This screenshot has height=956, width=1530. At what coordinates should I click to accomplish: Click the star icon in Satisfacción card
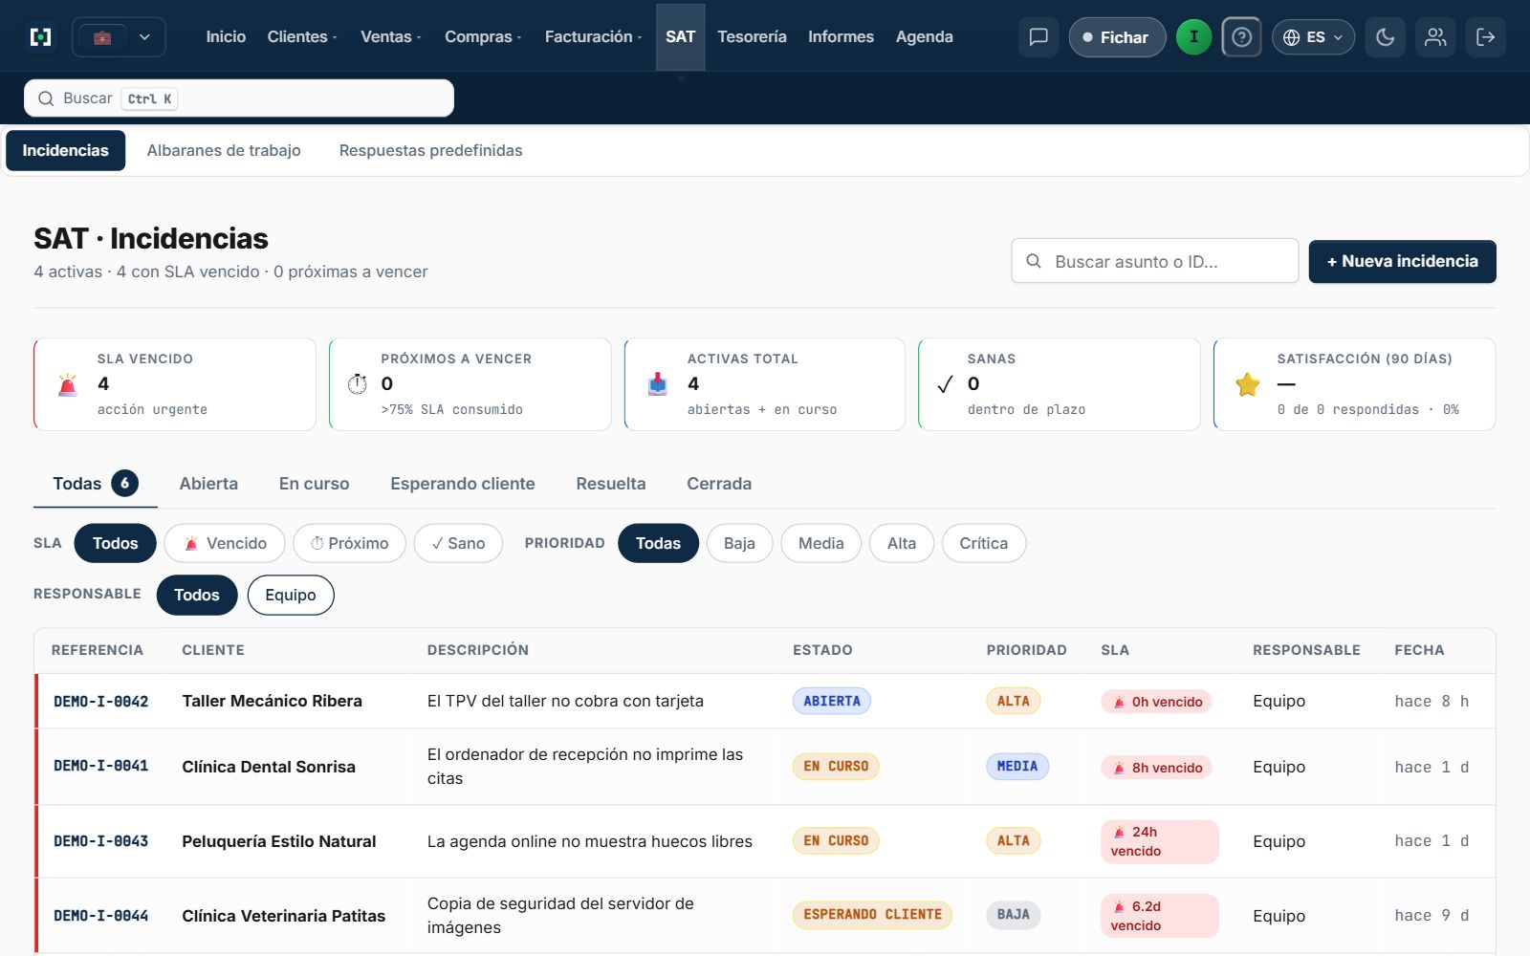point(1247,384)
